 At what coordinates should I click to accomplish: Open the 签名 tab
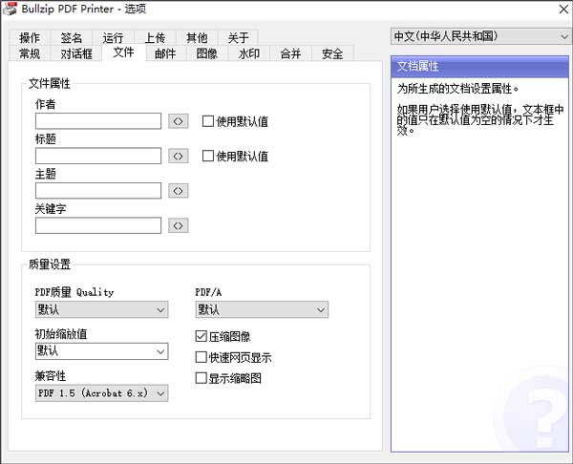(x=72, y=38)
